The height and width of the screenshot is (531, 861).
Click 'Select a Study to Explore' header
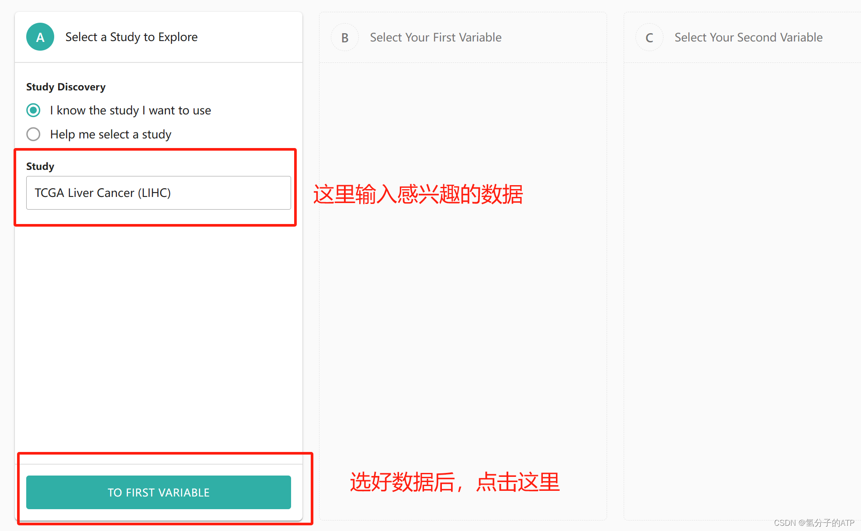(x=131, y=37)
